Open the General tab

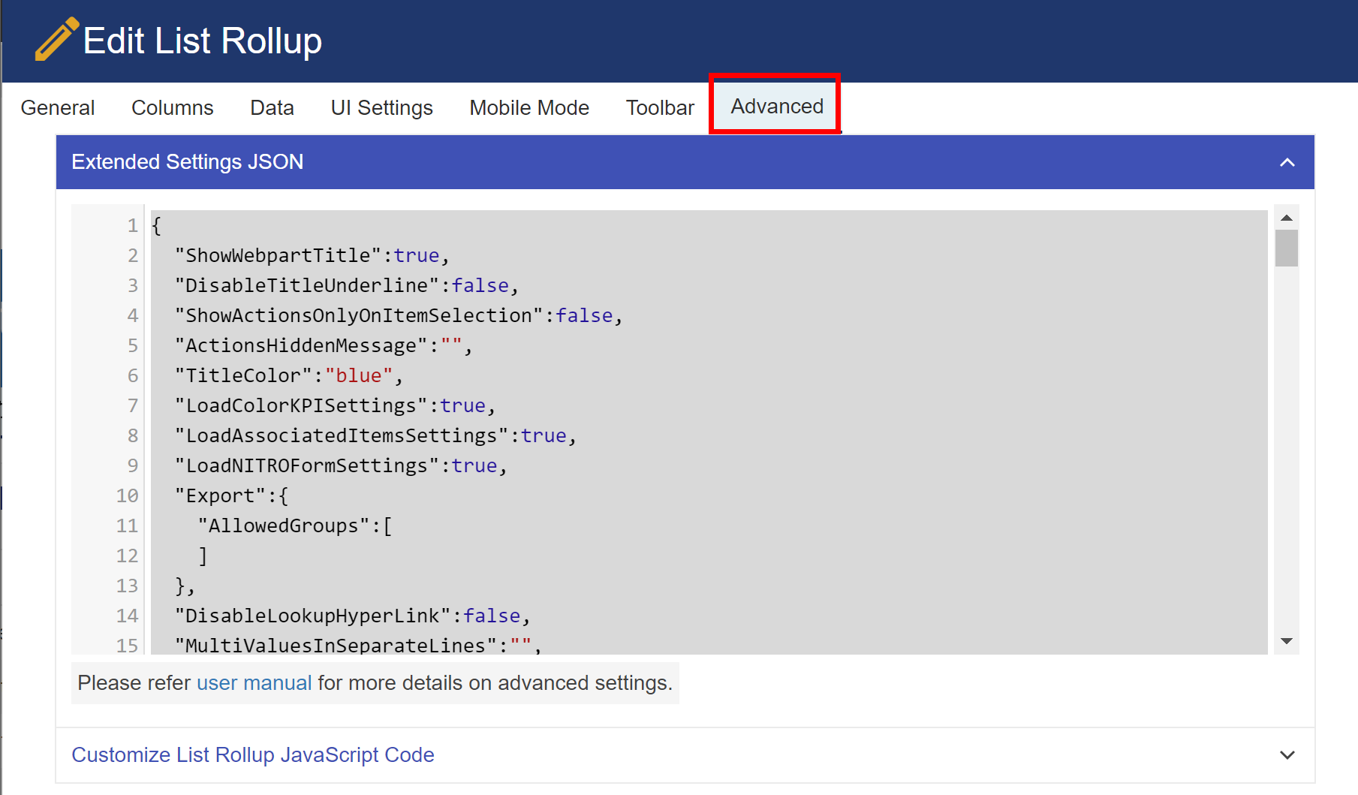(x=58, y=107)
